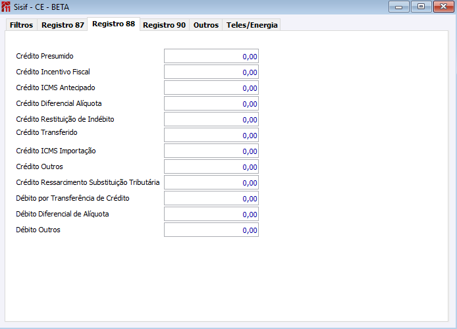
Task: Open the Registro 87 tab
Action: [63, 25]
